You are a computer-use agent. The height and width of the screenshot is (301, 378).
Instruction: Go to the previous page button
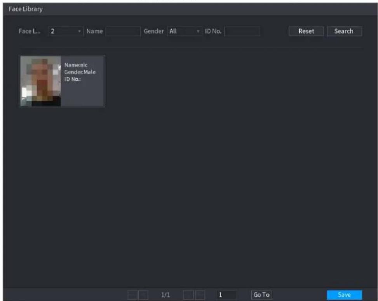pos(143,295)
